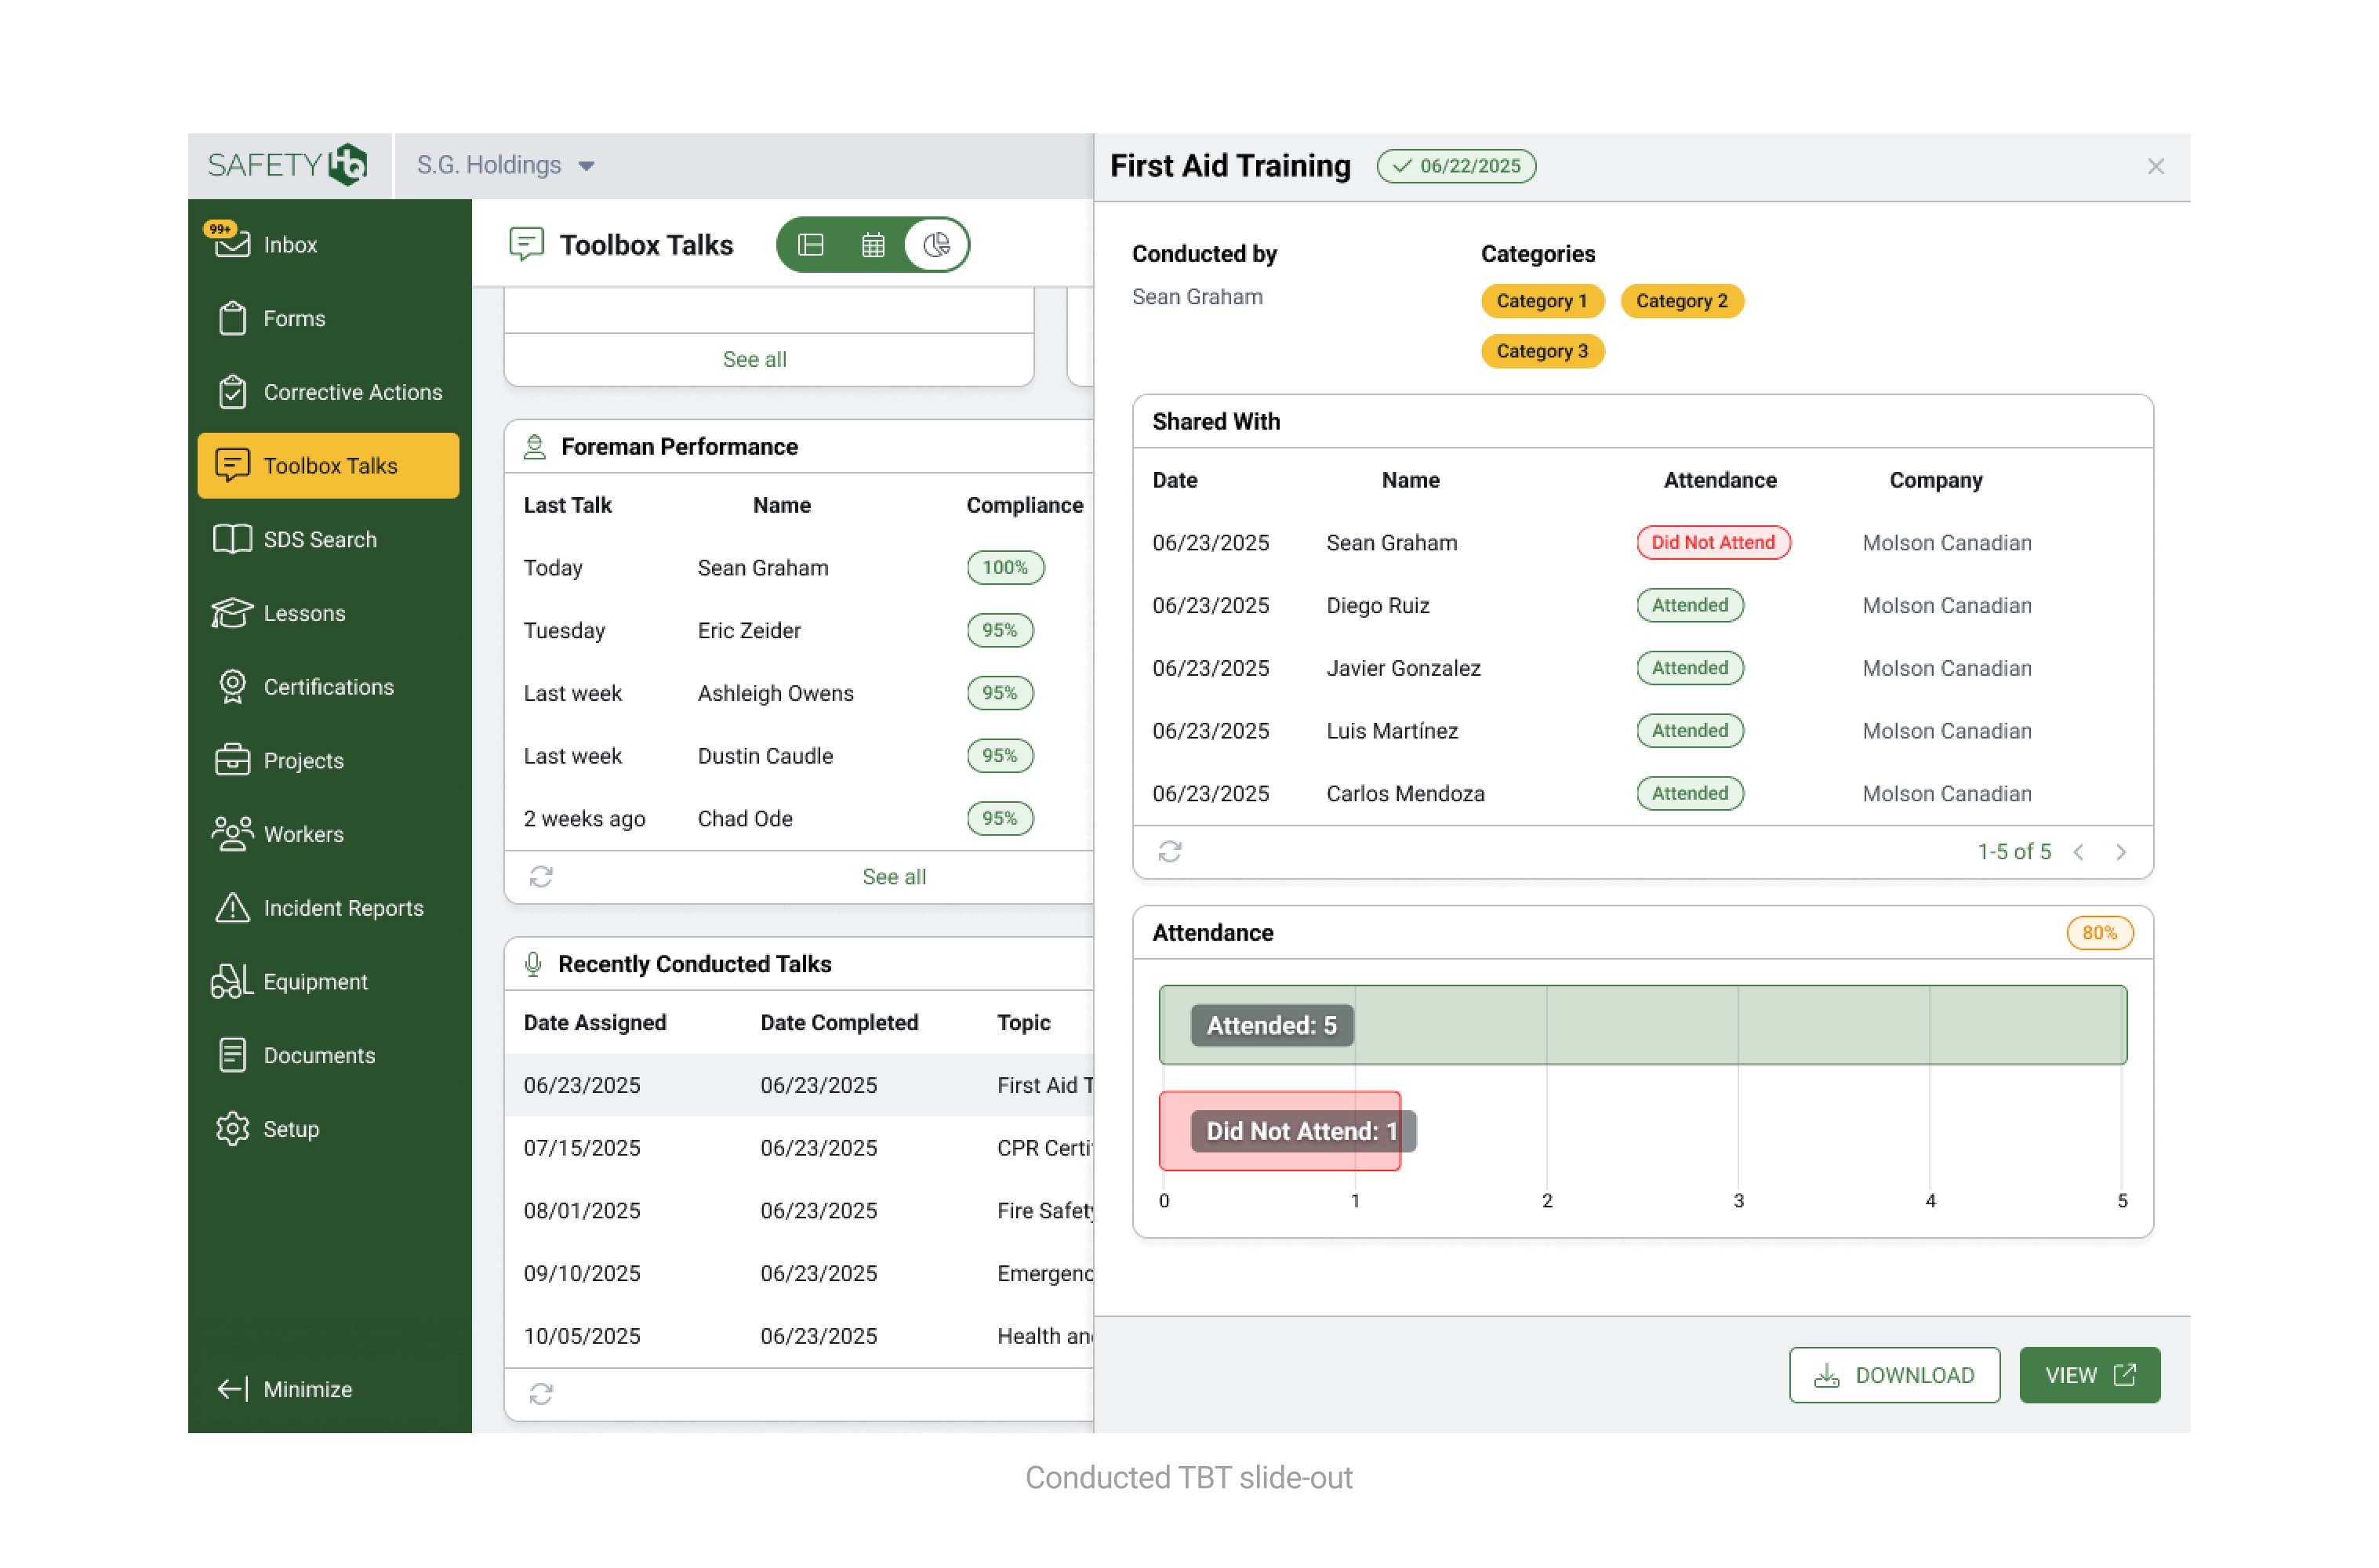Click See all under Foreman Performance
Screen dimensions: 2379x1568
tap(893, 876)
